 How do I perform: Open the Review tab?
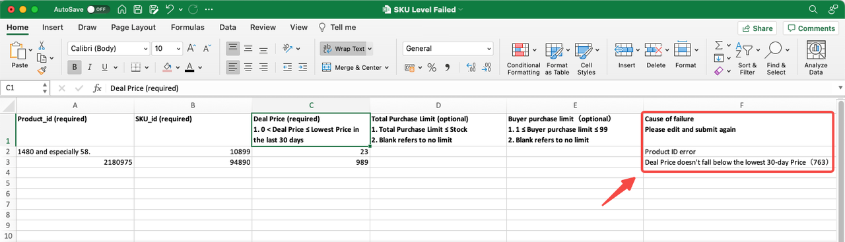pos(263,28)
